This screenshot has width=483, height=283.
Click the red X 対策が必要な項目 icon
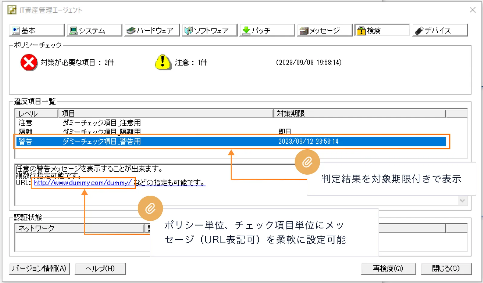click(x=29, y=63)
